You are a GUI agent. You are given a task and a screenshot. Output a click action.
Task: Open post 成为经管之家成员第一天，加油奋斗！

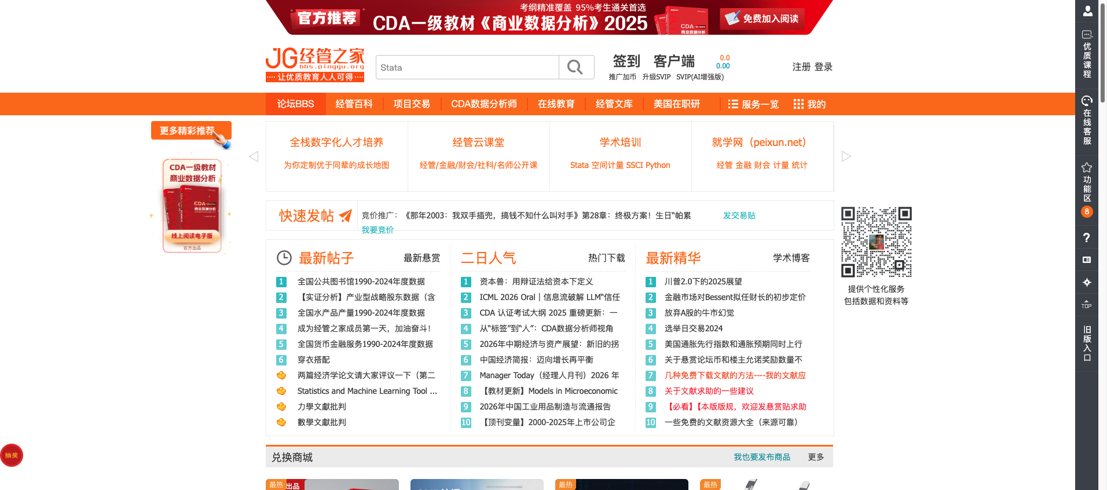[365, 328]
